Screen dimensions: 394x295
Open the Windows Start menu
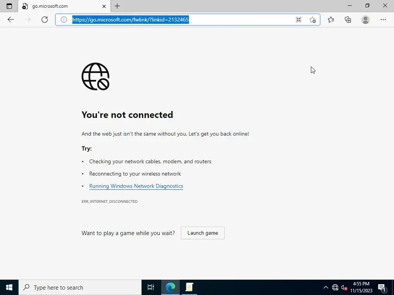click(9, 287)
